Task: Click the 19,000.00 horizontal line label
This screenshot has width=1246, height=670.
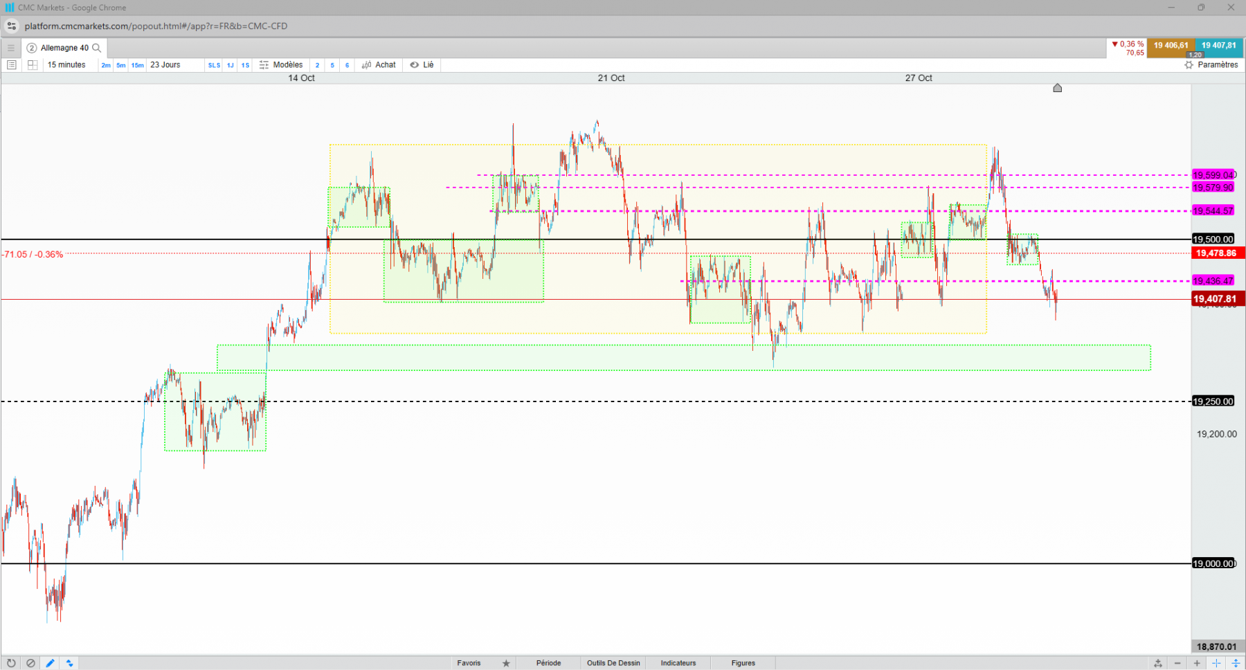Action: pyautogui.click(x=1213, y=563)
